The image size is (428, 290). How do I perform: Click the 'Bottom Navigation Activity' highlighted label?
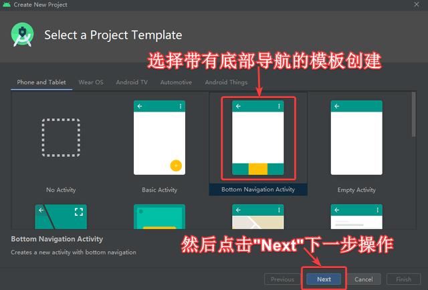pyautogui.click(x=258, y=190)
